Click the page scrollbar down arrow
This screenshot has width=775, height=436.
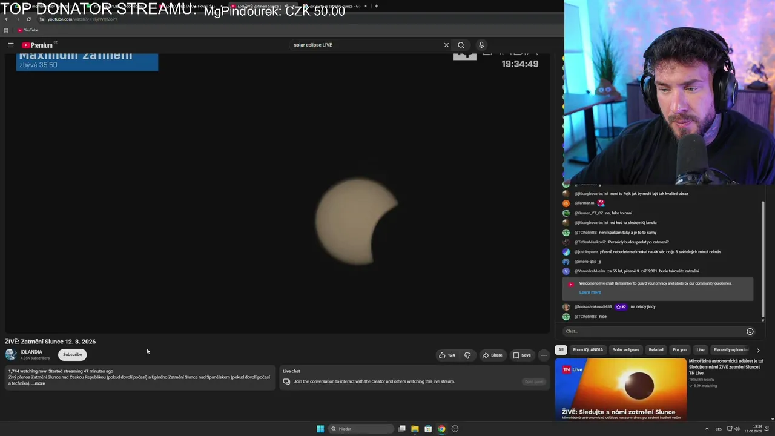(x=773, y=418)
